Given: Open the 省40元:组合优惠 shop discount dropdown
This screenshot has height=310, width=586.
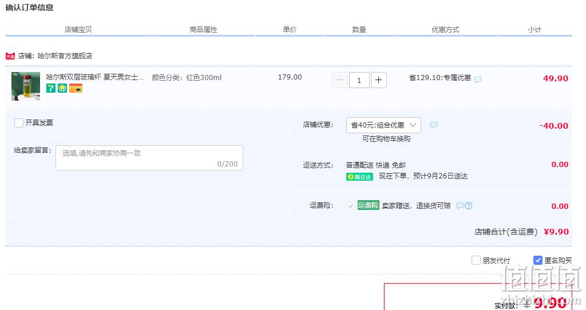Looking at the screenshot, I should tap(383, 125).
